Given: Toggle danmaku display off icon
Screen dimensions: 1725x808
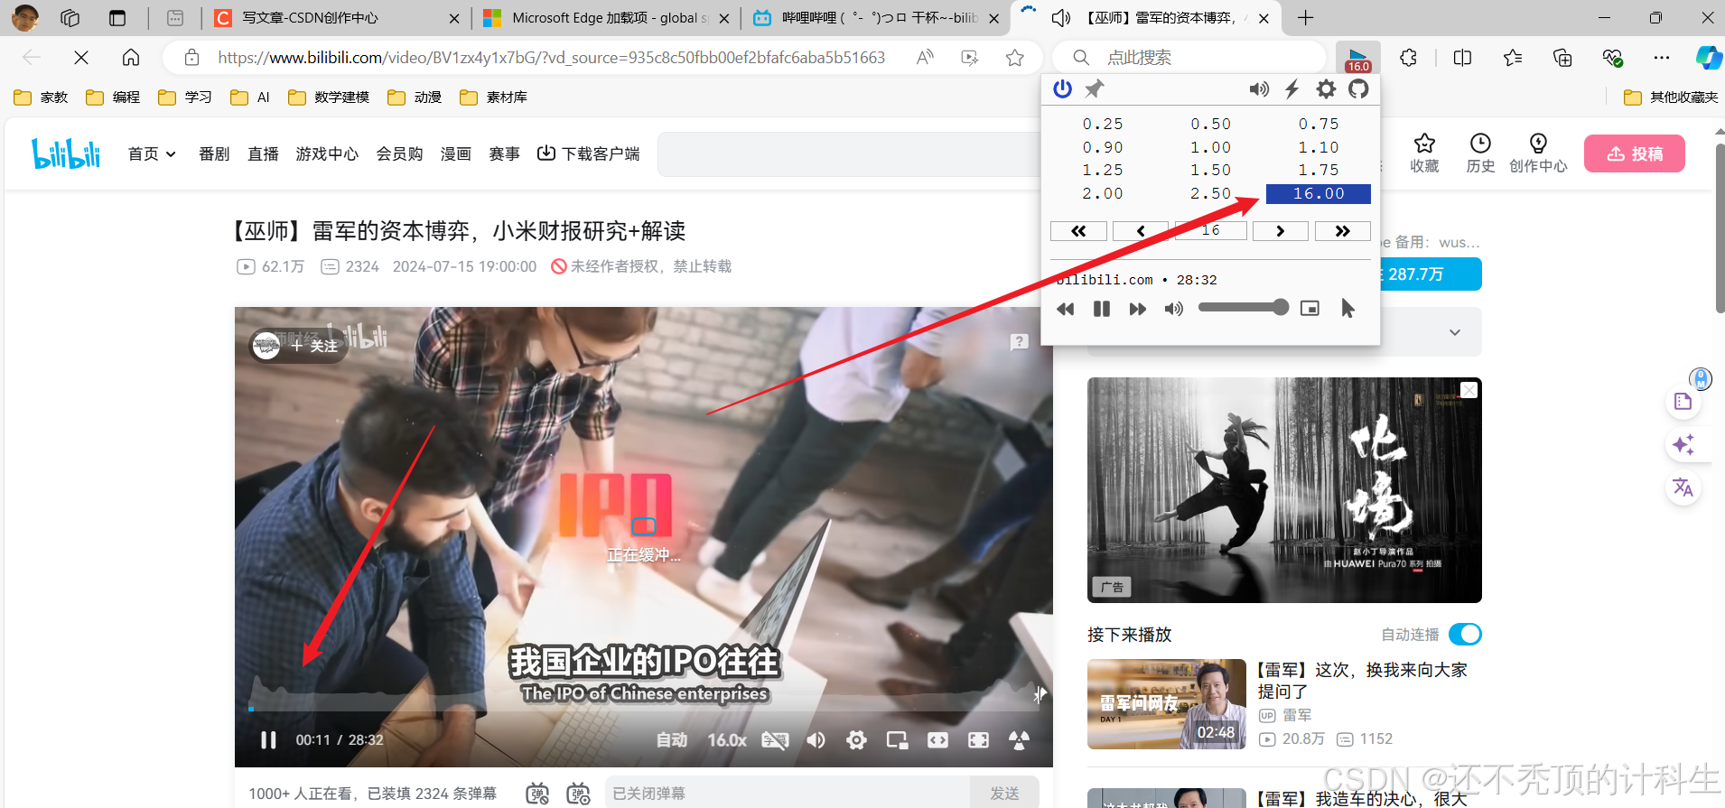Looking at the screenshot, I should [537, 794].
